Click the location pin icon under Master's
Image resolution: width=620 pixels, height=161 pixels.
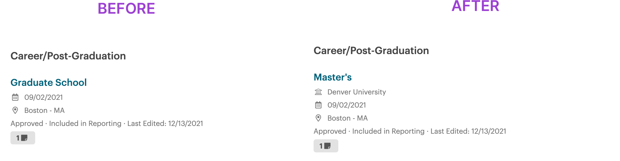click(x=318, y=118)
